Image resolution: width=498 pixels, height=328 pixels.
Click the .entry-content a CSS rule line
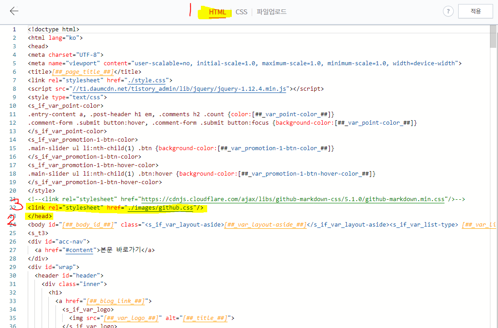tap(181, 114)
